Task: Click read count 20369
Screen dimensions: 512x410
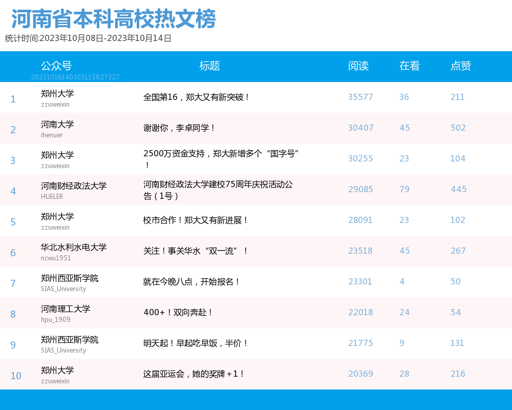Action: point(360,374)
